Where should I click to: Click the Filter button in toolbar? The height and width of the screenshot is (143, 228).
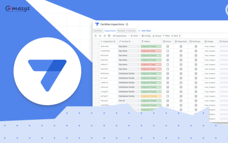pos(166,36)
